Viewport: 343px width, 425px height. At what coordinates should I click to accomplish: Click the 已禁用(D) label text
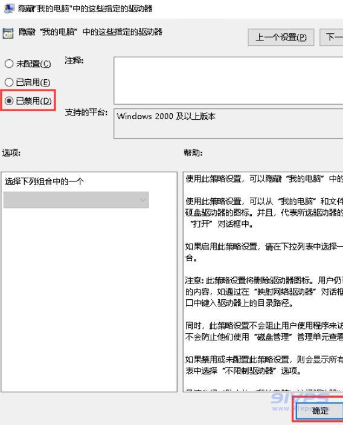34,101
